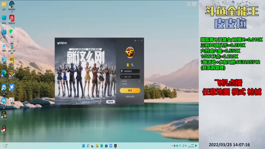Screen dimensions: 265x149
Task: Open File Explorer on taskbar
Action: (x=97, y=146)
